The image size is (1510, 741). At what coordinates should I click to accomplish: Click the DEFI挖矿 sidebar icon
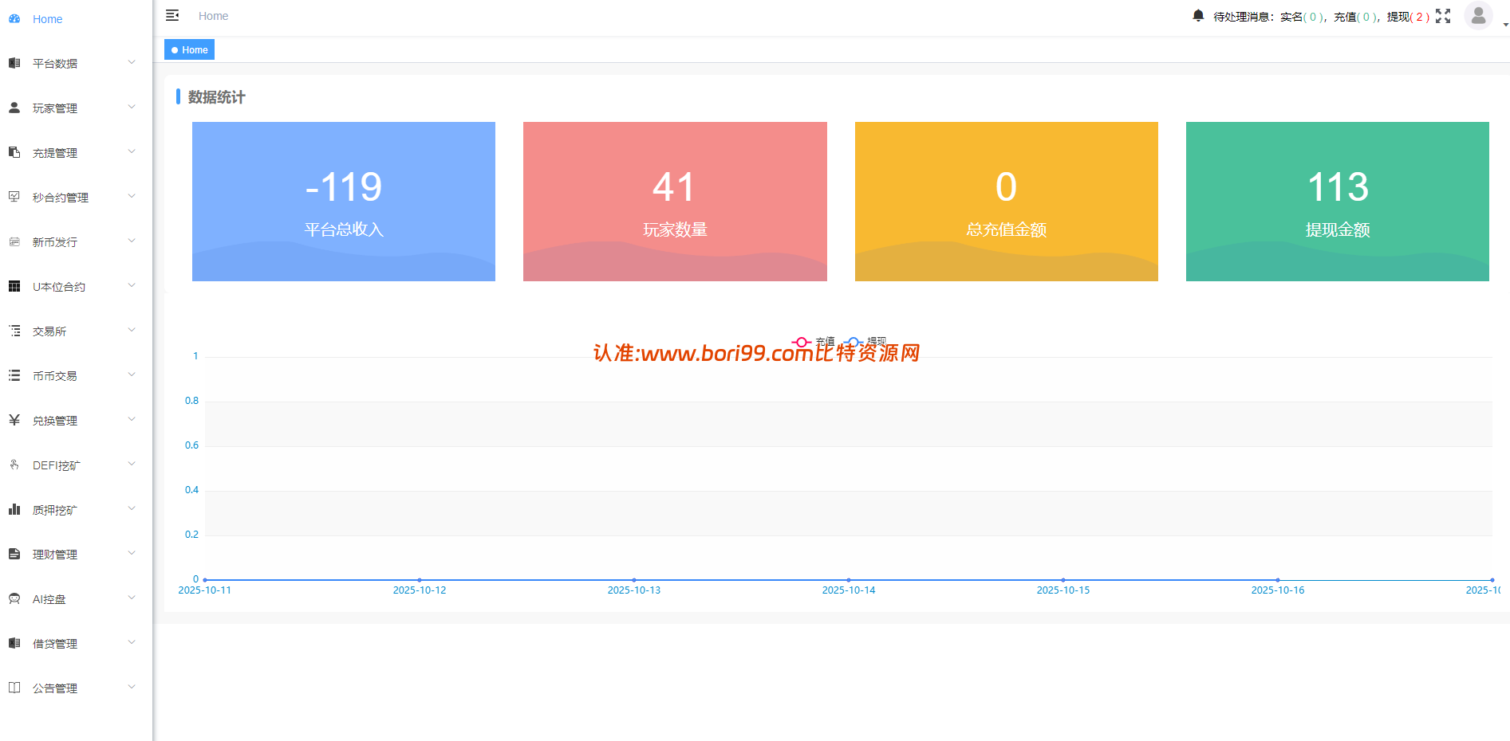click(x=14, y=465)
